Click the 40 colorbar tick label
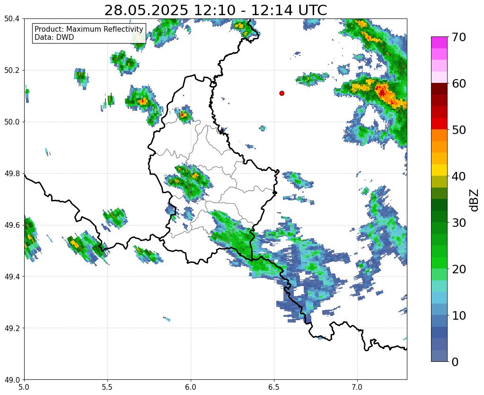Viewport: 484px width, 395px height. tap(458, 176)
